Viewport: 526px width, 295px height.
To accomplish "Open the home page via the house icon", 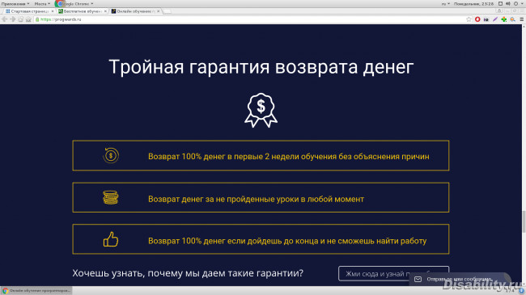I will pyautogui.click(x=28, y=19).
